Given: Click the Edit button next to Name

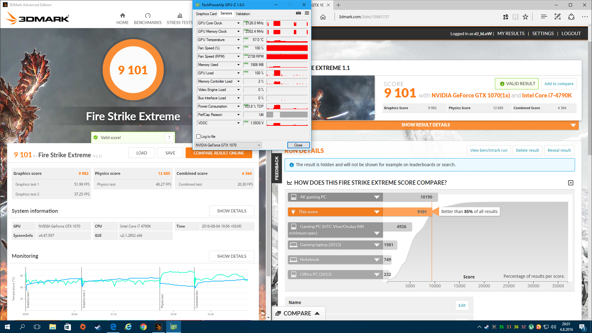Looking at the screenshot, I should 462,306.
